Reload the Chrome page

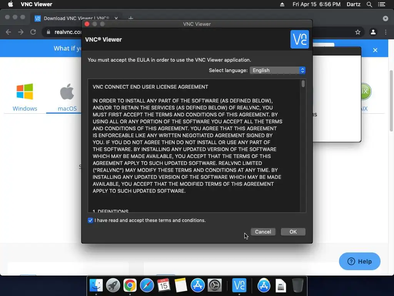coord(33,32)
